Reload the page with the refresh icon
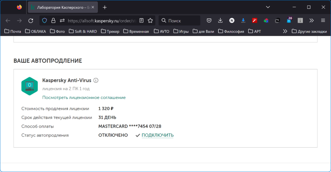This screenshot has width=331, height=172. coord(31,21)
